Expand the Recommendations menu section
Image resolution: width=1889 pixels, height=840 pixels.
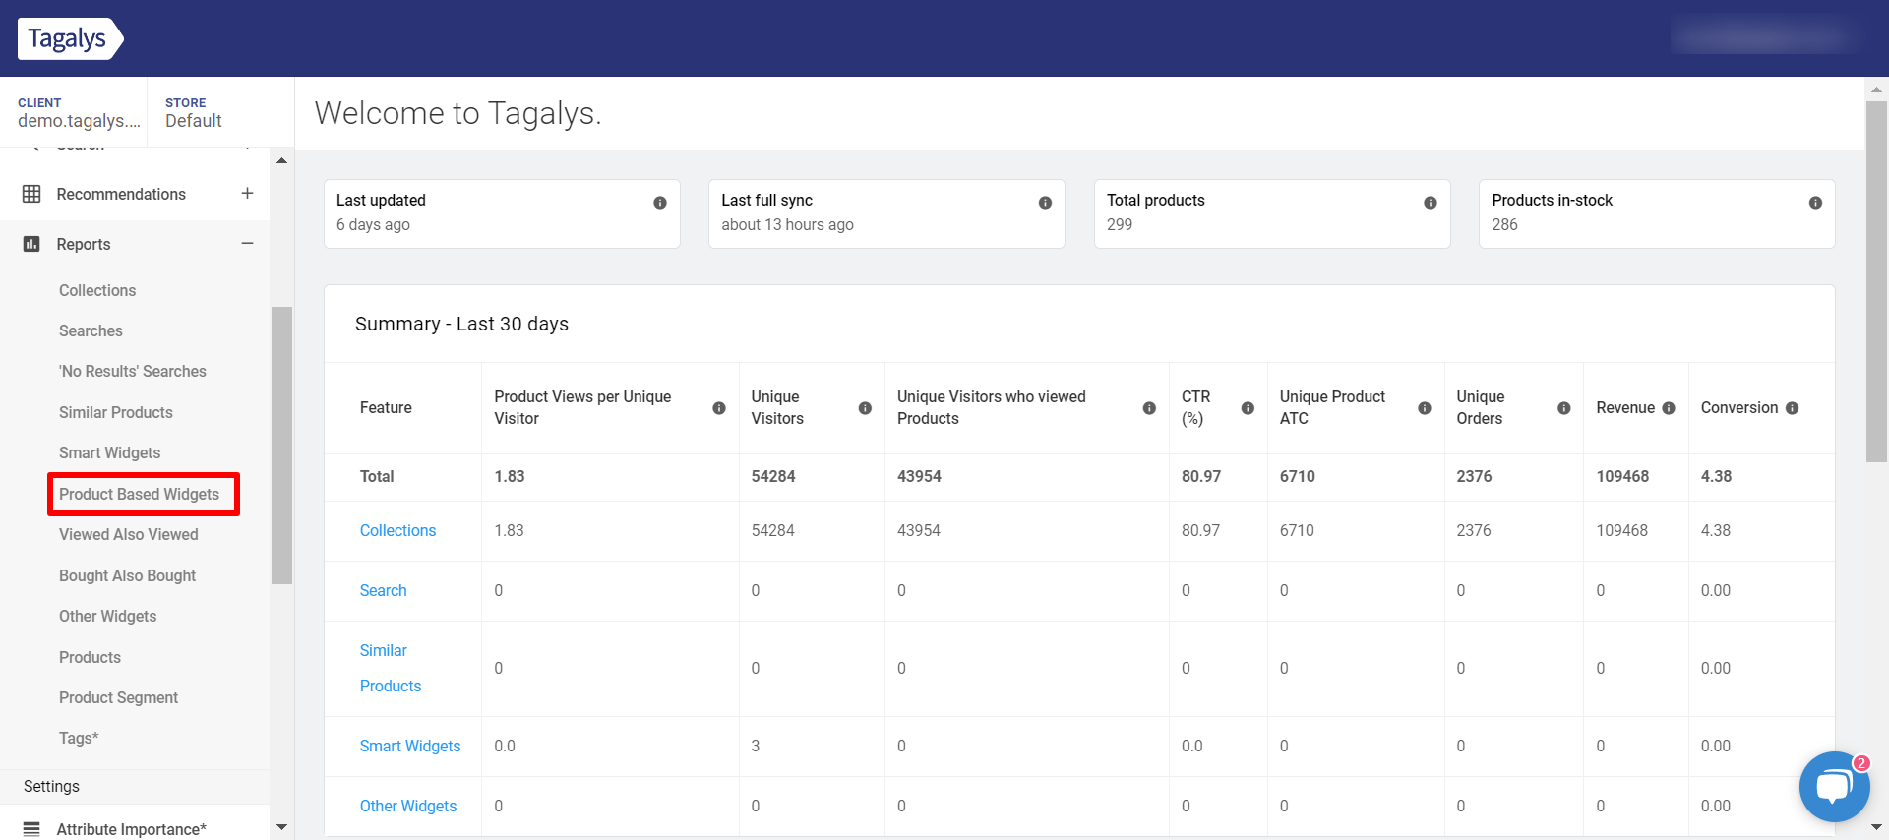click(247, 194)
